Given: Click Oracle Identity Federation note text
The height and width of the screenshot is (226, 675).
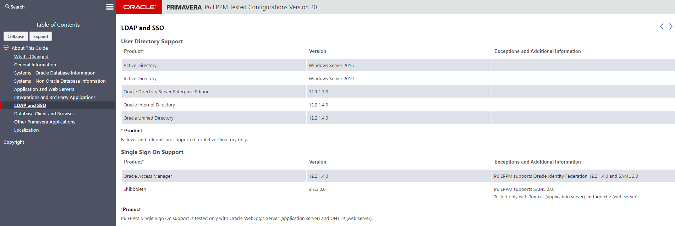Looking at the screenshot, I should tap(566, 176).
